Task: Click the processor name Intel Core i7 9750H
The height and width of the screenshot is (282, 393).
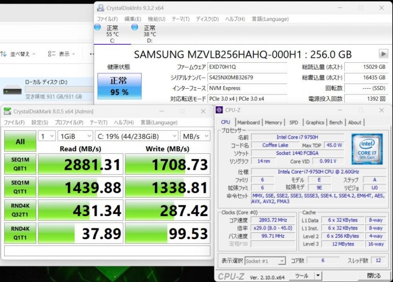Action: coord(298,137)
